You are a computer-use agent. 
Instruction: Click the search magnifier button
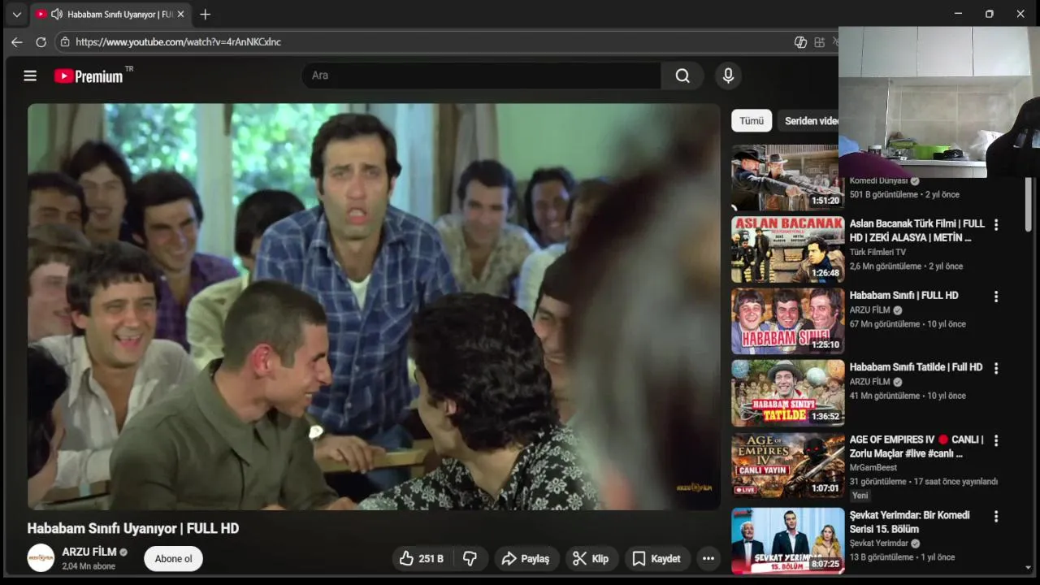(682, 76)
